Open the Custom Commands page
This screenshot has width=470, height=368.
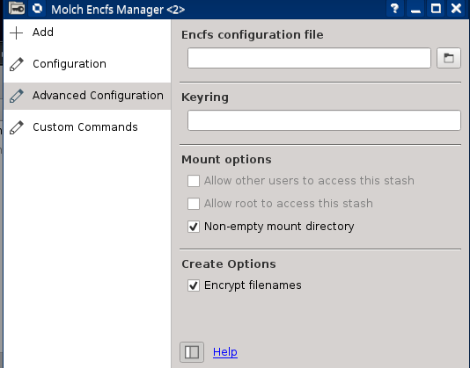87,127
